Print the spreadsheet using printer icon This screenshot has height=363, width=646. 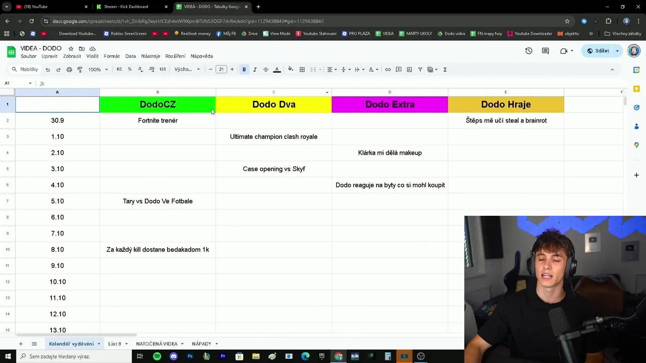pos(69,70)
